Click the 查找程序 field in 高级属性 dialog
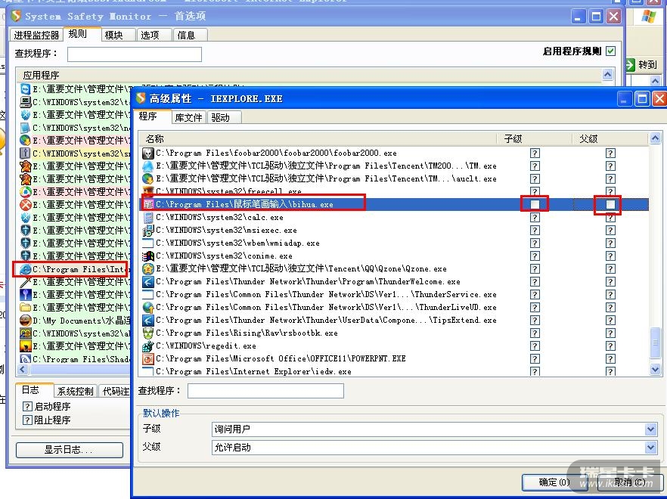The image size is (667, 499). [265, 391]
